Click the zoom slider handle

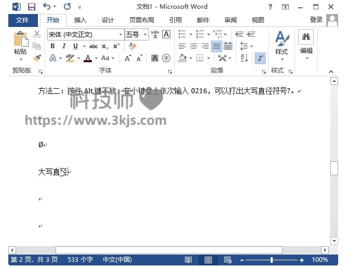point(272,260)
